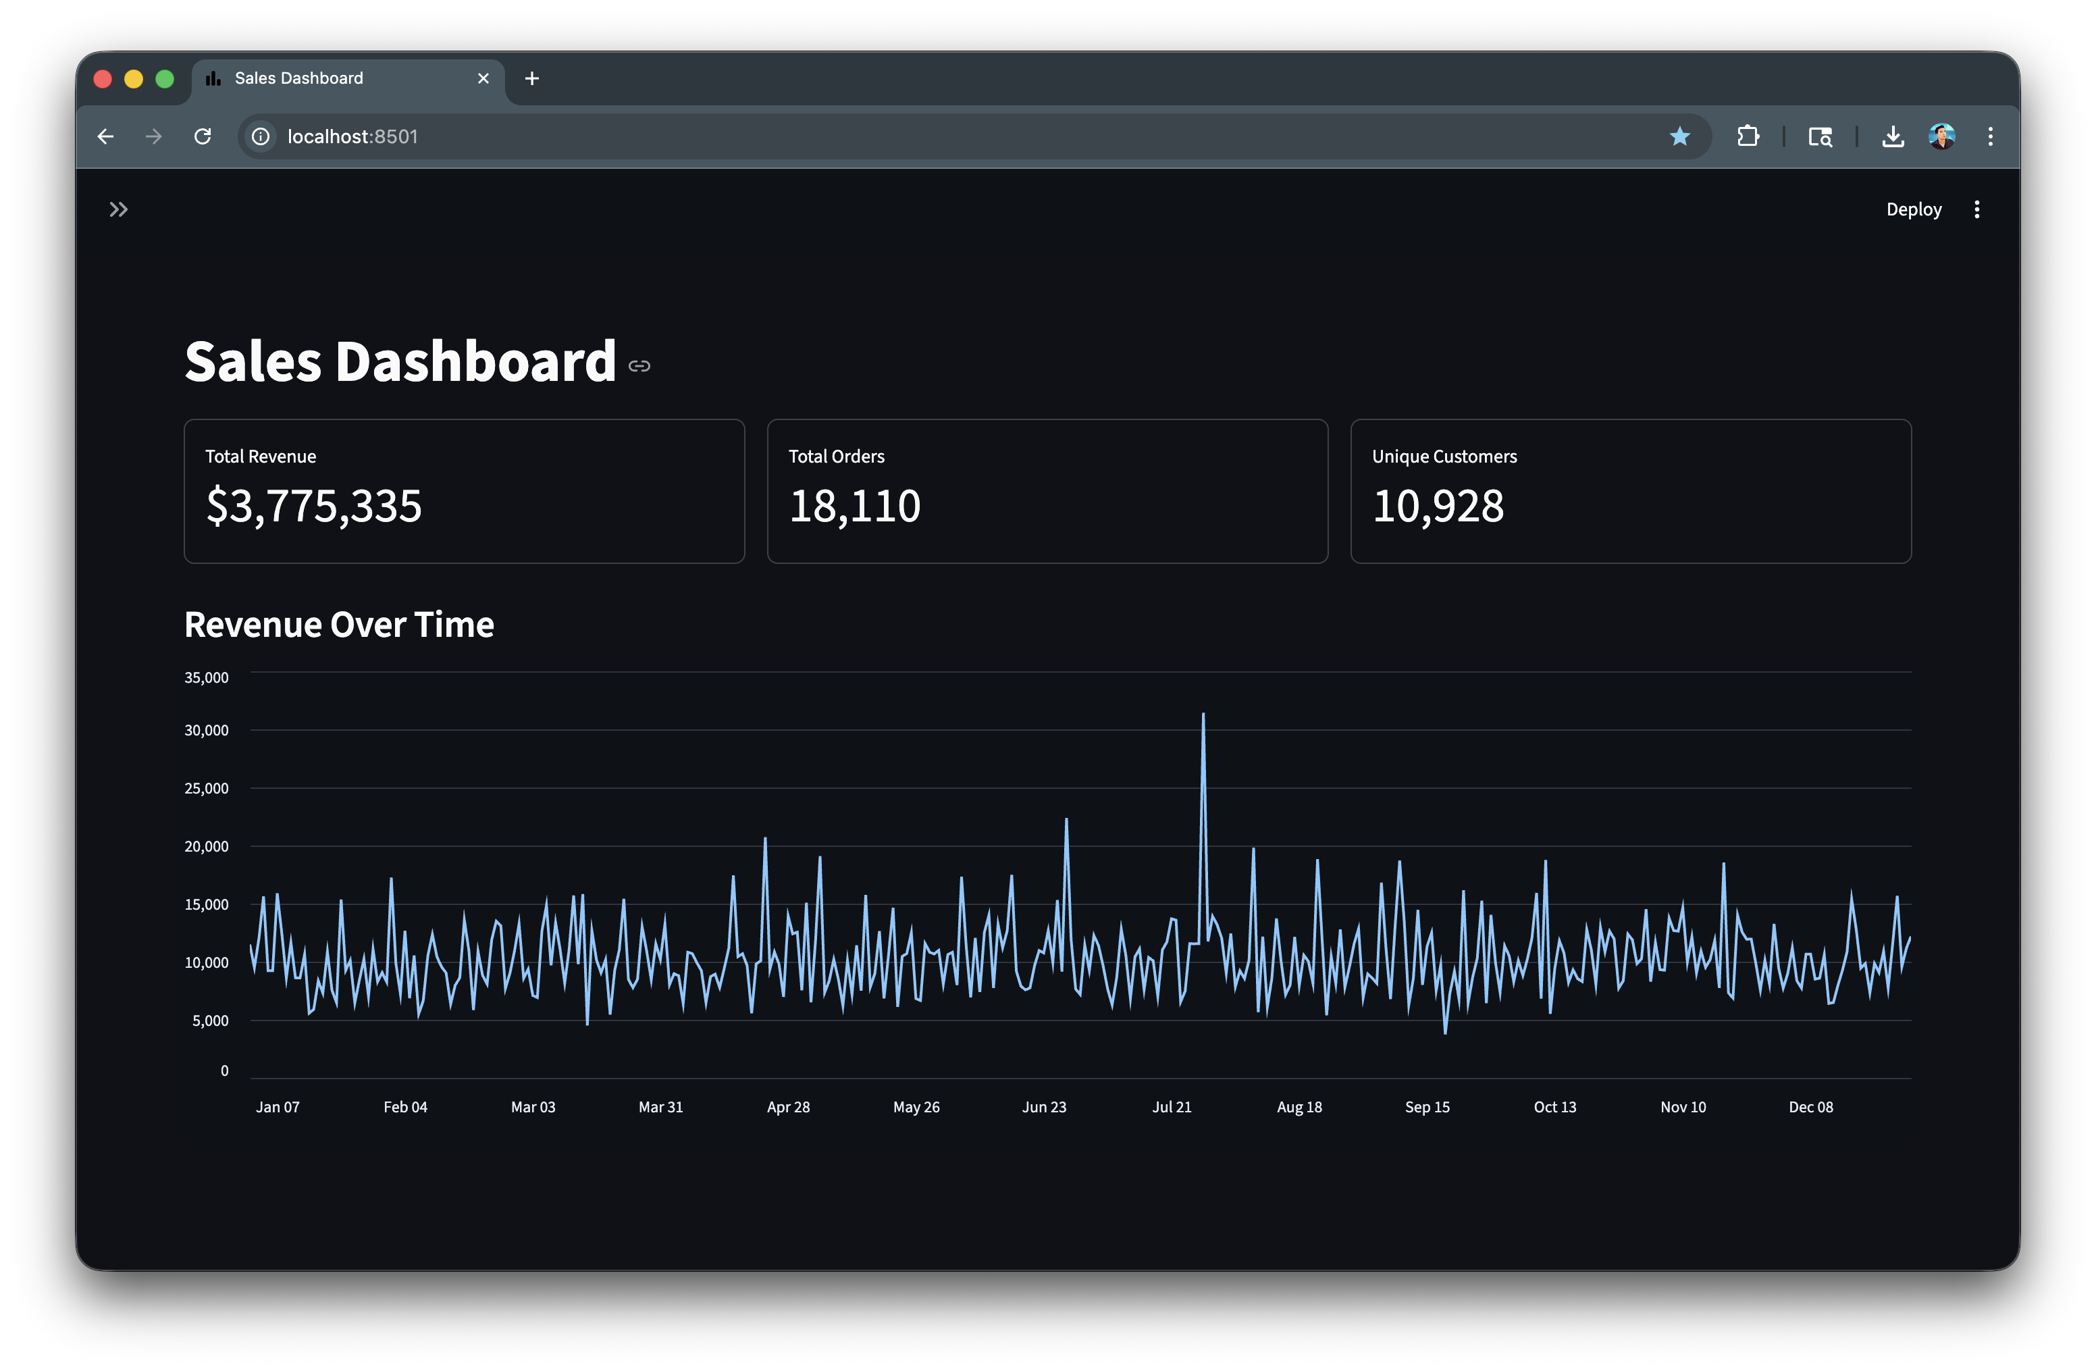Image resolution: width=2096 pixels, height=1371 pixels.
Task: Open Streamlit three-dot main menu
Action: pos(1976,209)
